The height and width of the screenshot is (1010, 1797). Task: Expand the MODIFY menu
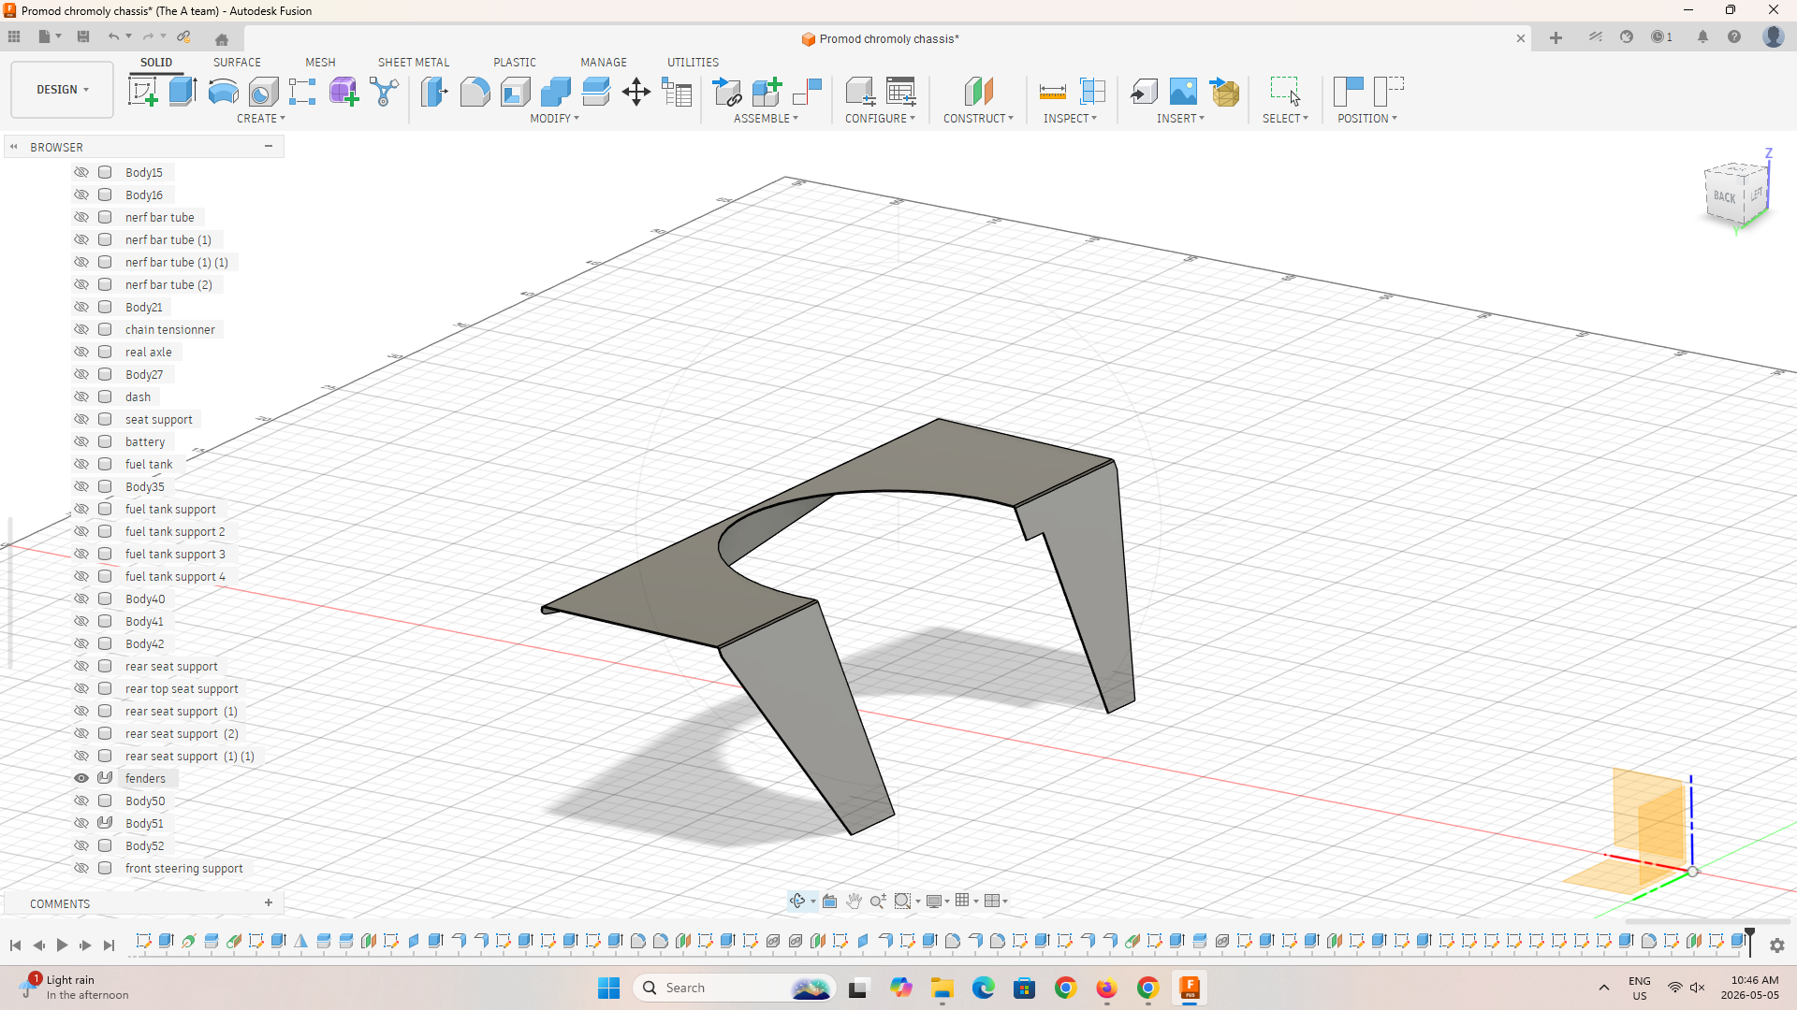point(555,119)
